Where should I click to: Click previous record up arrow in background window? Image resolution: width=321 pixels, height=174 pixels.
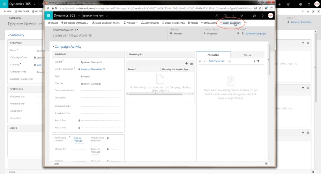pos(303,11)
